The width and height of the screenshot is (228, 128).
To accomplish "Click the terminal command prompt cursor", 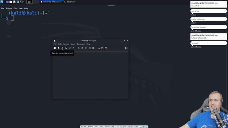I will click(x=12, y=18).
